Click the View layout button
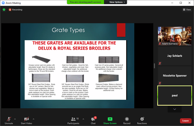The width and height of the screenshot is (194, 126). [187, 10]
